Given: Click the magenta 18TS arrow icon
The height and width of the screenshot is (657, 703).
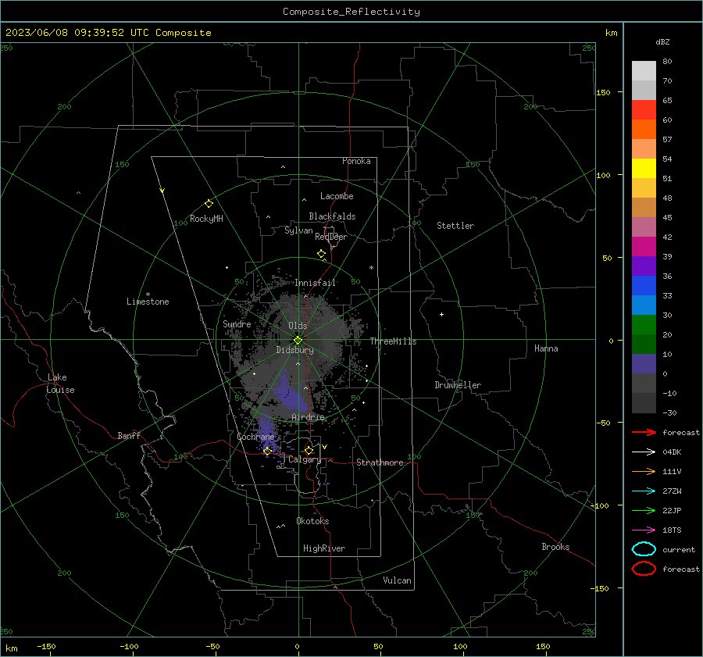Looking at the screenshot, I should (x=644, y=530).
